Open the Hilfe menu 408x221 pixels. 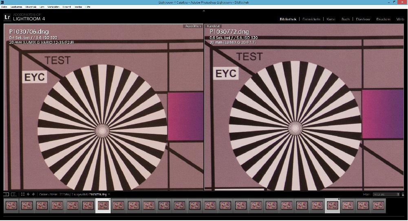(x=88, y=7)
